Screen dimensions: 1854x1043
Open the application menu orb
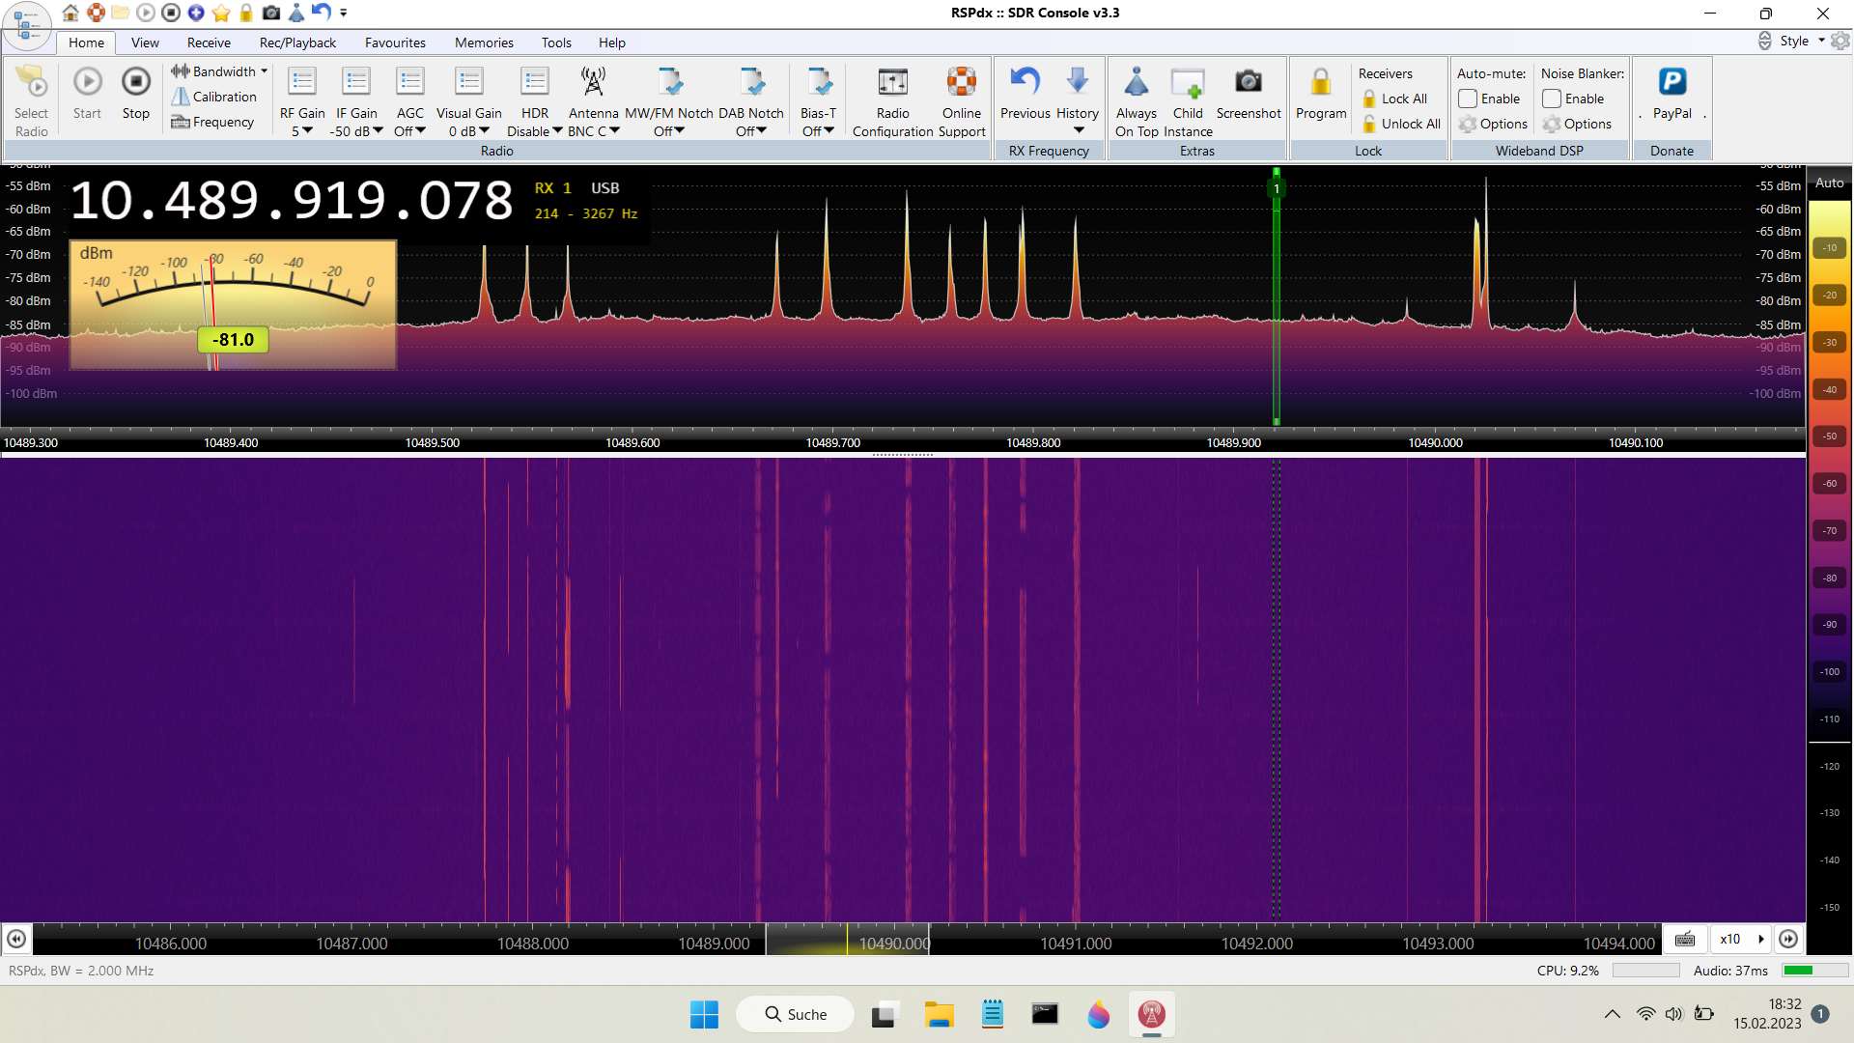coord(26,25)
